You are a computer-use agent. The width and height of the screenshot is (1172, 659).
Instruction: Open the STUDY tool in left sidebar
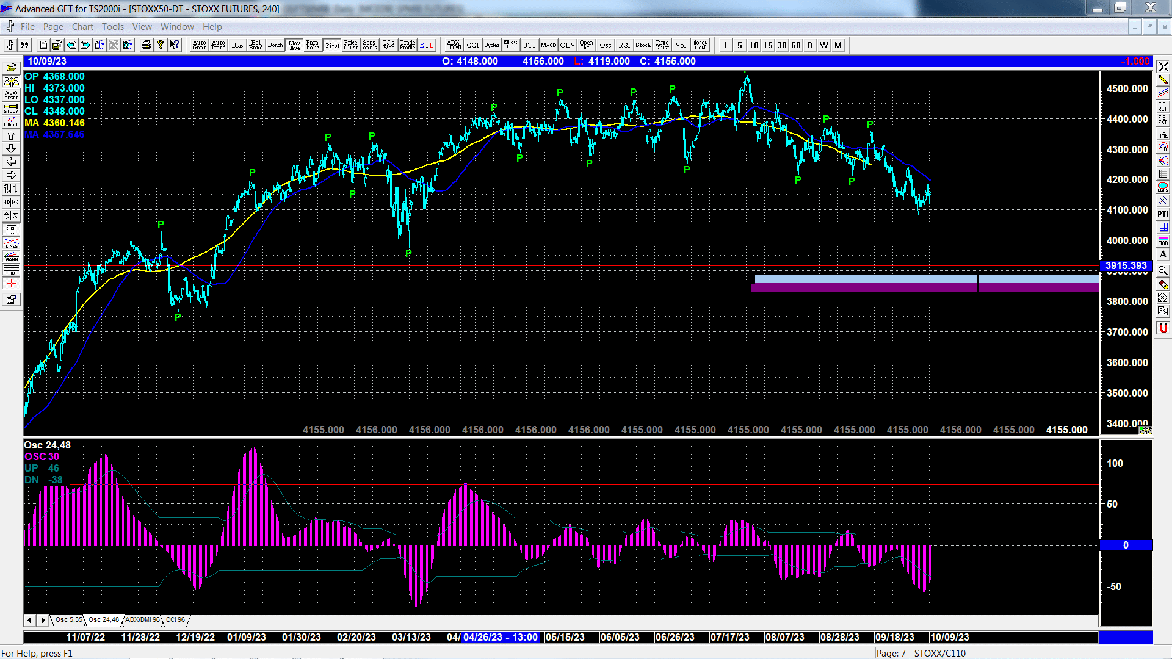(x=11, y=109)
